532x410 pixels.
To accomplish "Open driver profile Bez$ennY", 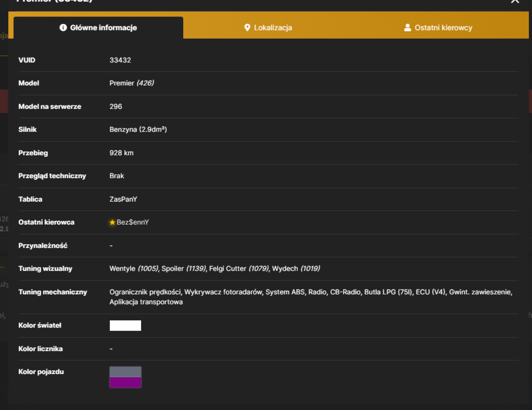I will (133, 222).
